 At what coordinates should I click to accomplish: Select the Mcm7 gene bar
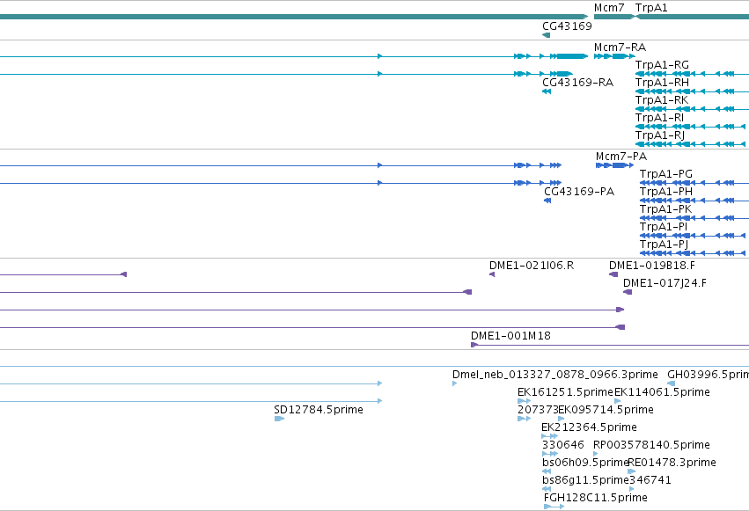614,17
